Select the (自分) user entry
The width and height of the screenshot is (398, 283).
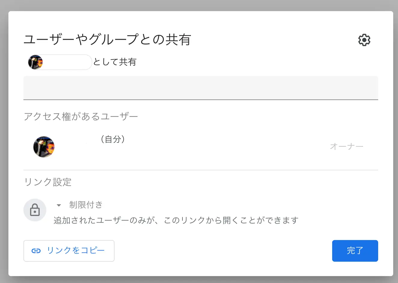click(201, 147)
